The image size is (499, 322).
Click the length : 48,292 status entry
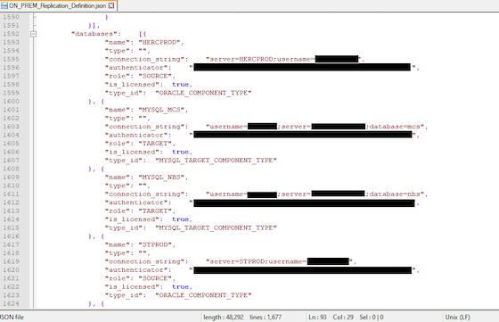(224, 318)
